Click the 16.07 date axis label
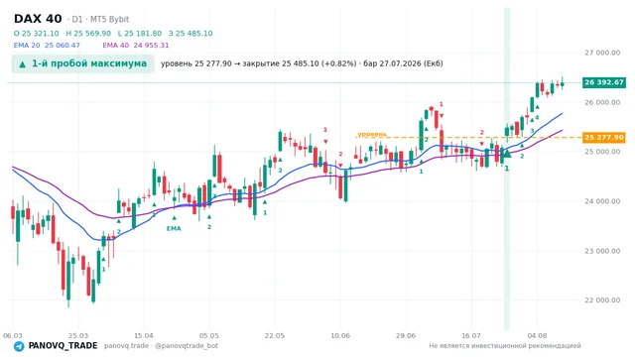This screenshot has width=635, height=357. pos(471,335)
